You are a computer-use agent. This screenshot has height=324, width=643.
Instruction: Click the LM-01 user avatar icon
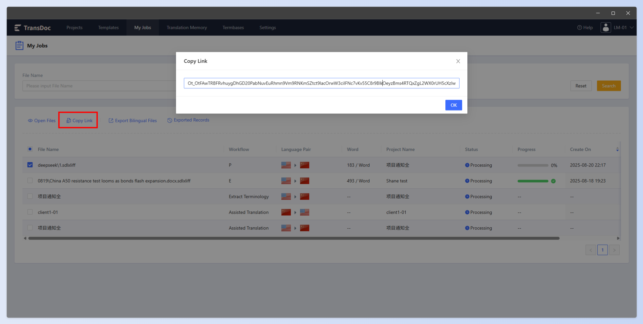click(x=606, y=28)
